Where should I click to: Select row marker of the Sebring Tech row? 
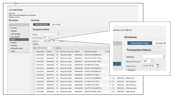(x=34, y=78)
